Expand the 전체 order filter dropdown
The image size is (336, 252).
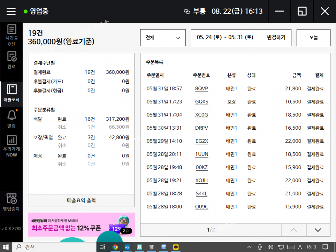163,38
